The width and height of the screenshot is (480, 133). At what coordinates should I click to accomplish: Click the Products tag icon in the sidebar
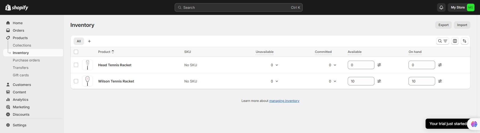coord(8,38)
